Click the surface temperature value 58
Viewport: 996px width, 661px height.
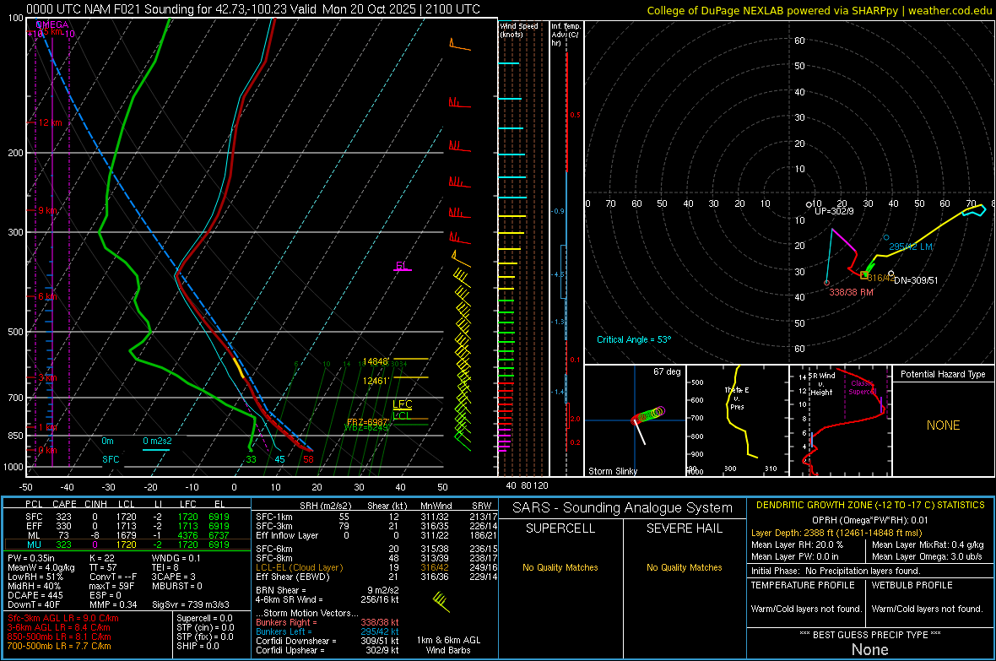point(308,459)
